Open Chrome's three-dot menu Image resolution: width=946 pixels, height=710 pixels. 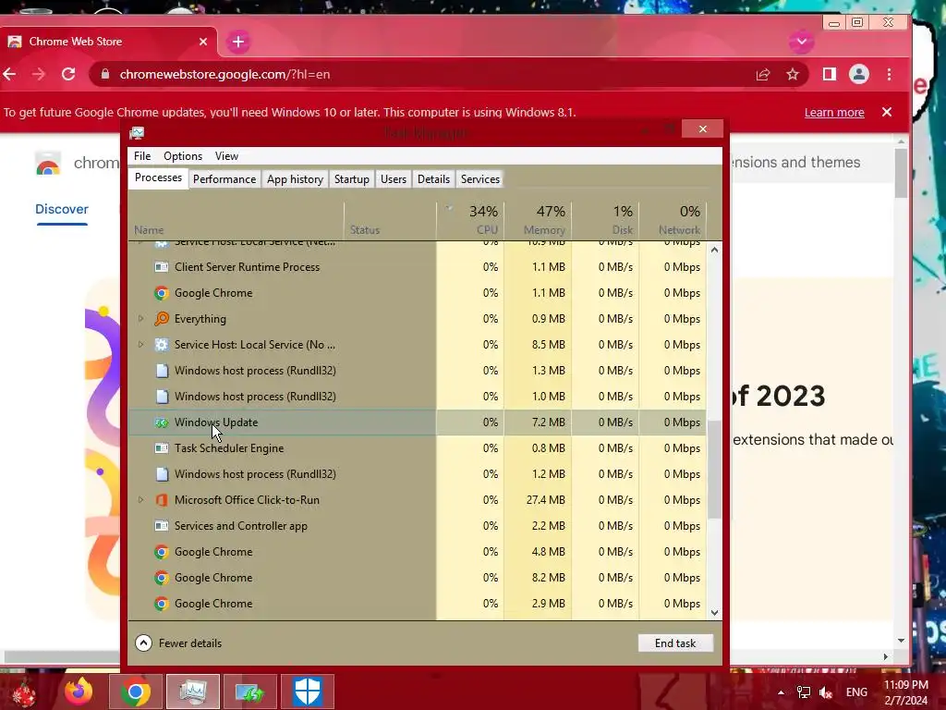tap(890, 74)
